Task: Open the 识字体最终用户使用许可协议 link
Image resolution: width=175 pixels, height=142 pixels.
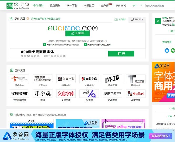Action: tap(65, 45)
